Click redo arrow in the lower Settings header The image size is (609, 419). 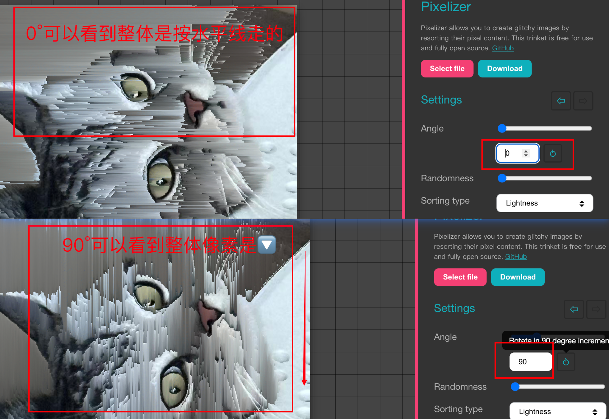[x=596, y=309]
